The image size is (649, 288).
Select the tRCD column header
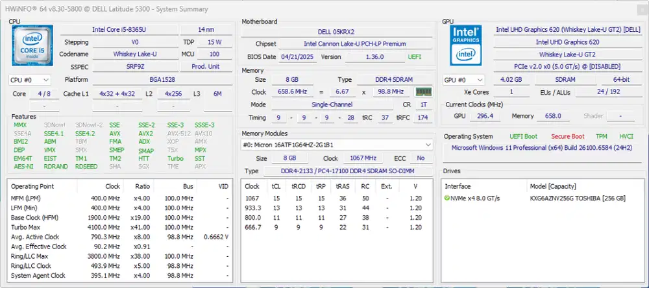pos(299,186)
